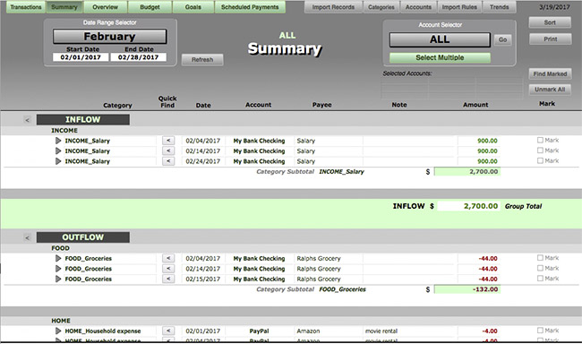
Task: Click the Unmark All button
Action: click(550, 90)
